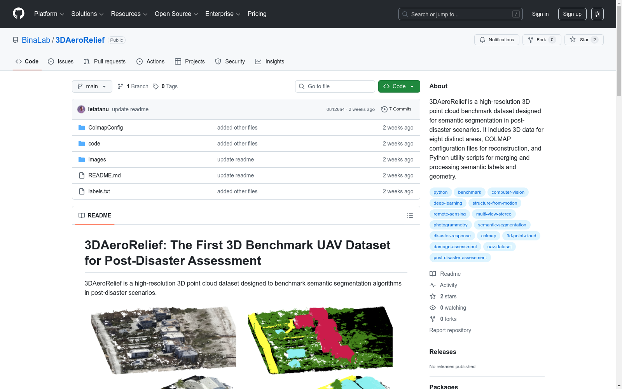Screen dimensions: 622x389
Task: Click the Sign up button
Action: pos(572,14)
